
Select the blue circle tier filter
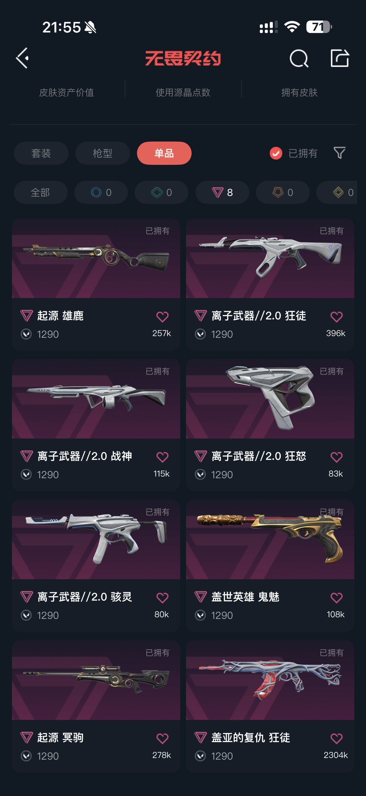pyautogui.click(x=101, y=192)
